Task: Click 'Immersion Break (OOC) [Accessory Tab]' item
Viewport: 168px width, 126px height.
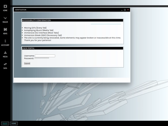Action: (x=43, y=35)
